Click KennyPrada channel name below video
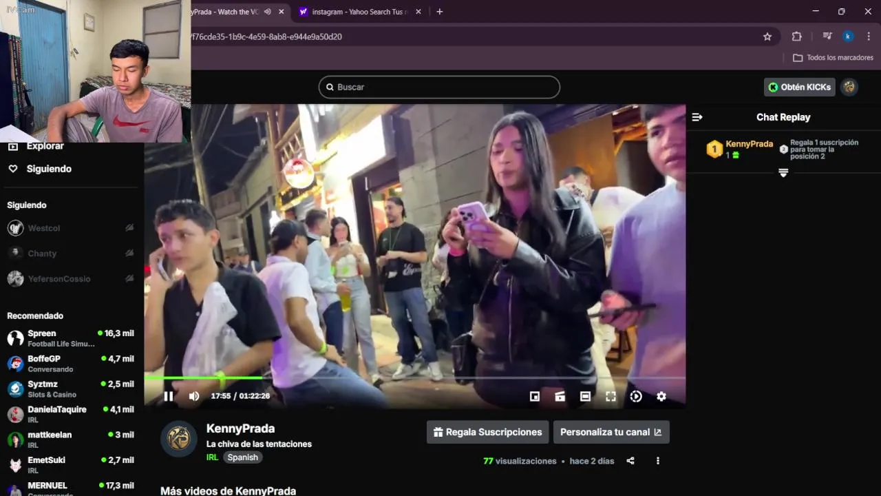This screenshot has width=881, height=496. point(240,428)
